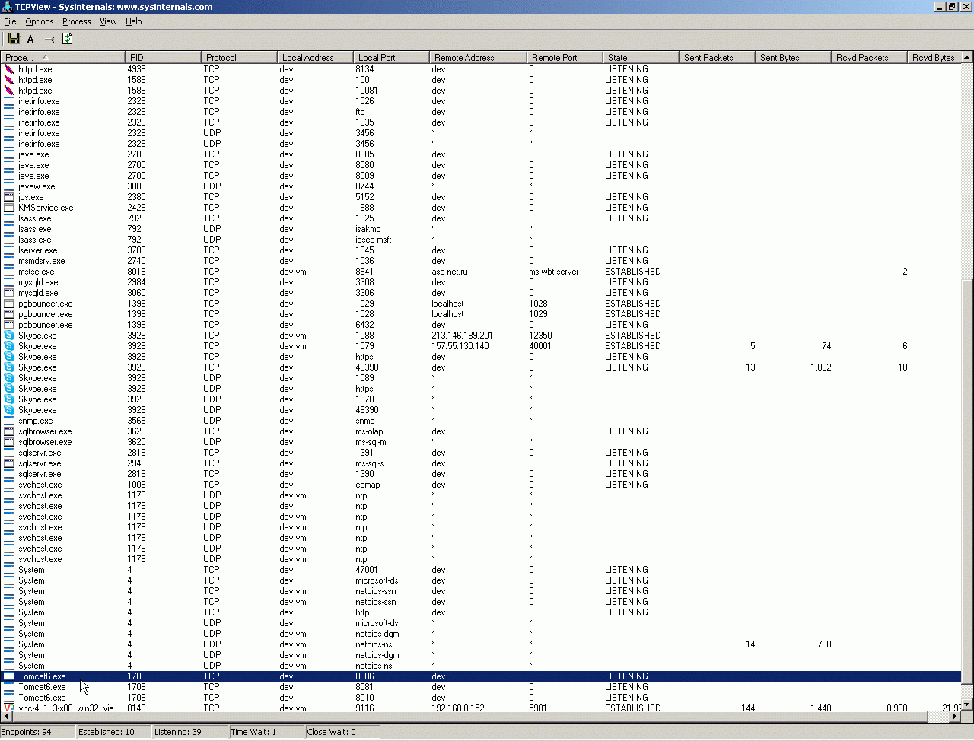Open the Options menu
974x741 pixels.
click(40, 21)
